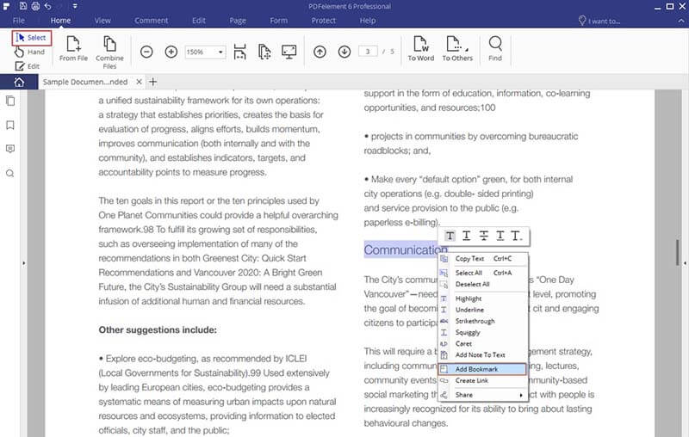
Task: Select the Sample Document tab
Action: 85,82
